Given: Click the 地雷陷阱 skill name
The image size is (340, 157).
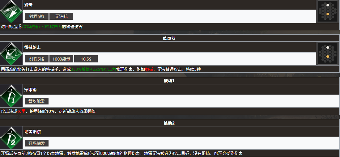Looking at the screenshot, I should coord(32,132).
